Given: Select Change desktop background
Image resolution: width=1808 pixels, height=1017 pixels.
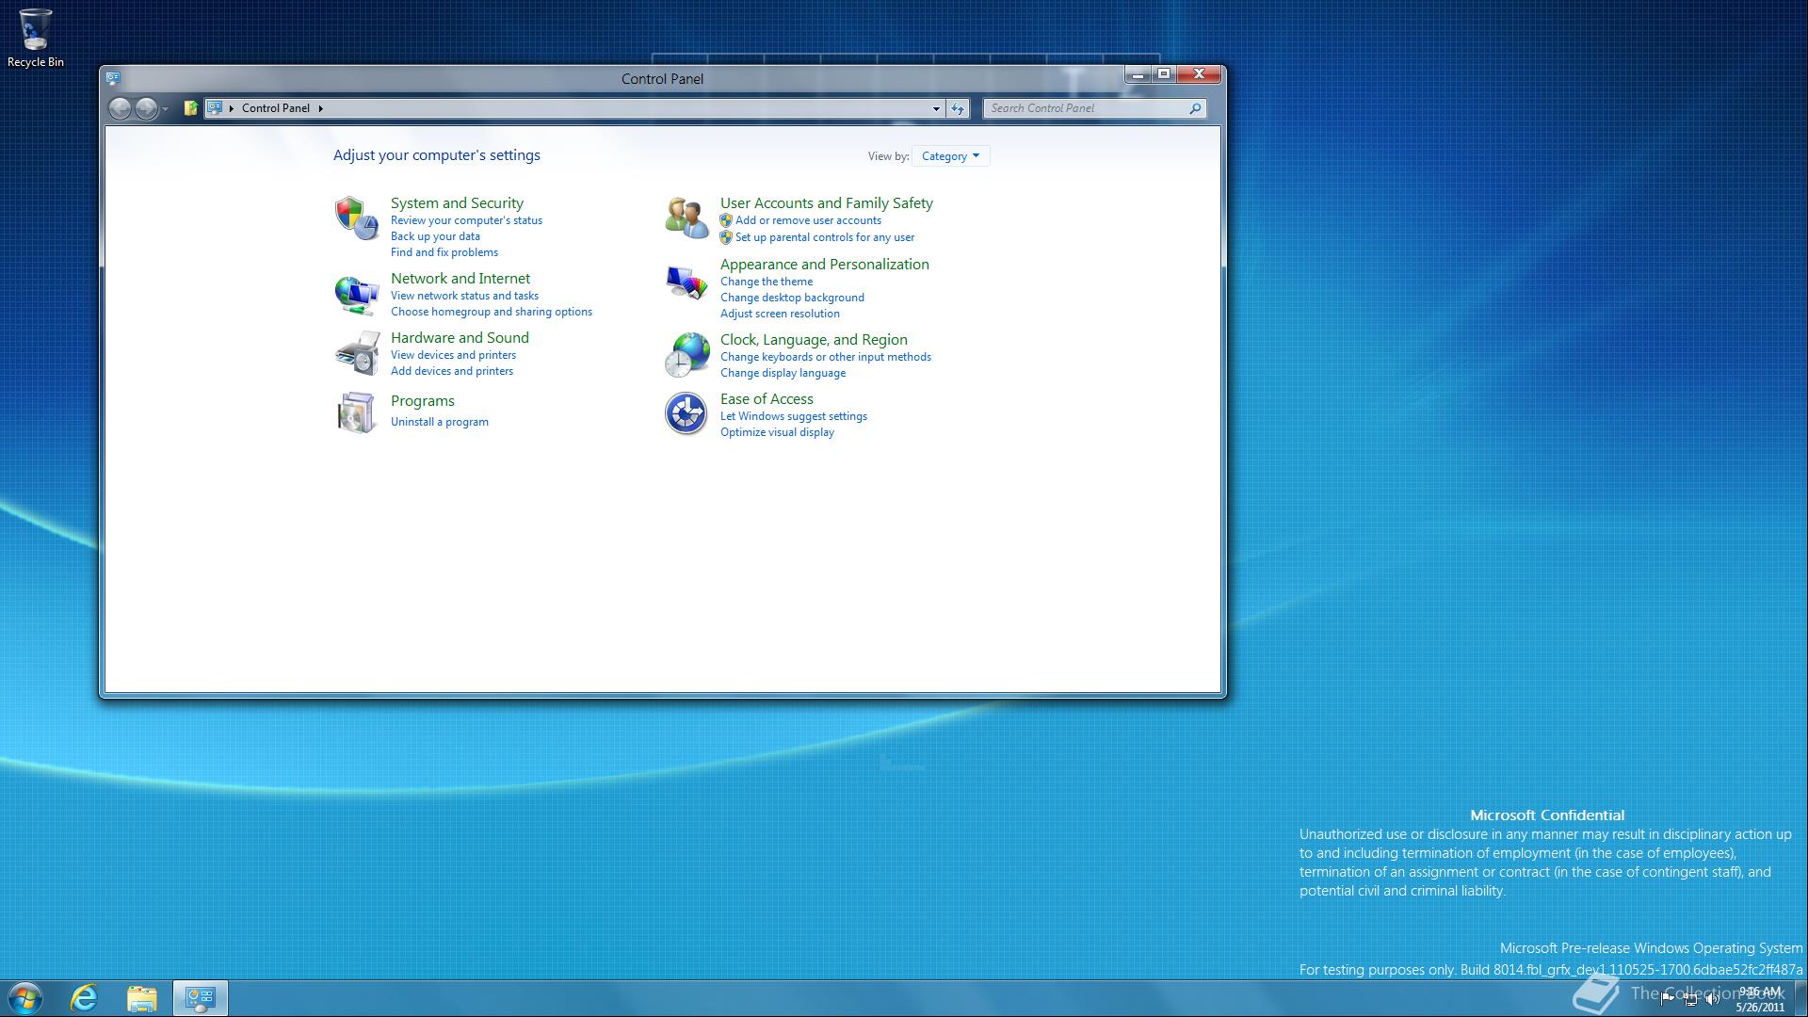Looking at the screenshot, I should coord(792,298).
